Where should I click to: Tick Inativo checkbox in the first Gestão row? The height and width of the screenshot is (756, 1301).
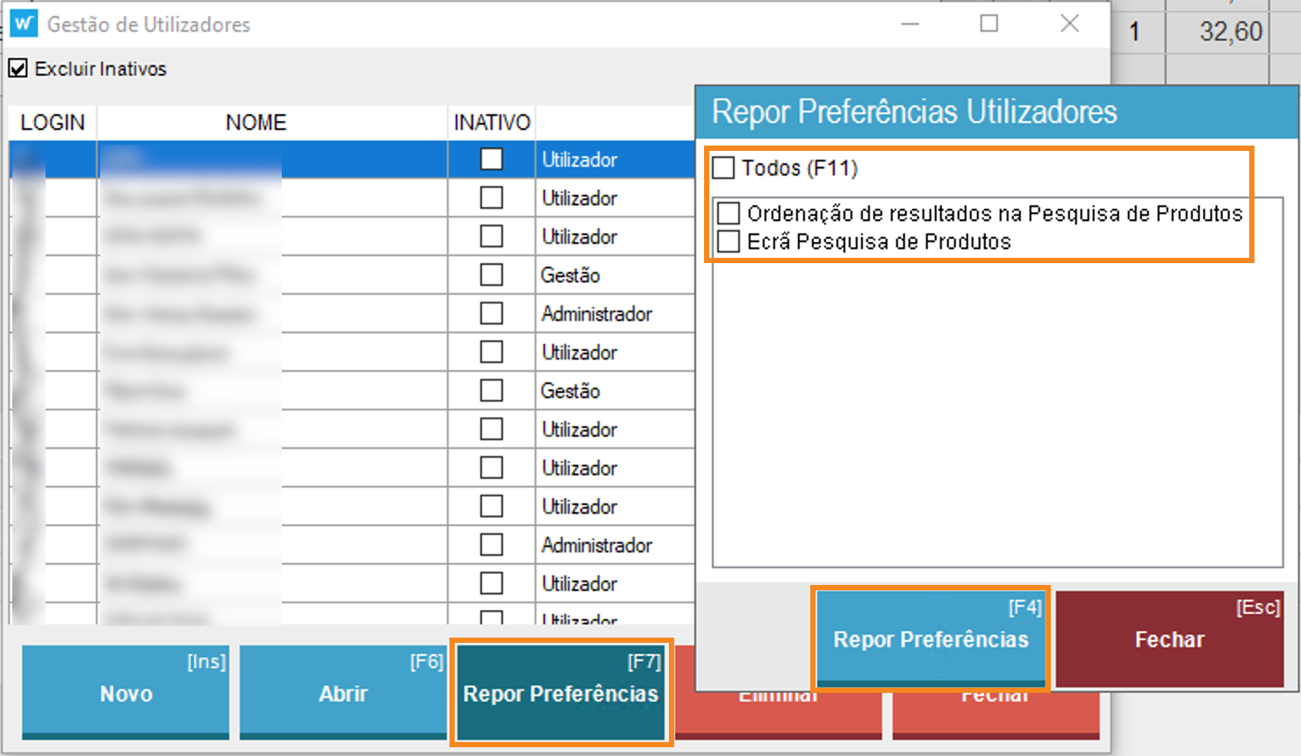click(492, 275)
